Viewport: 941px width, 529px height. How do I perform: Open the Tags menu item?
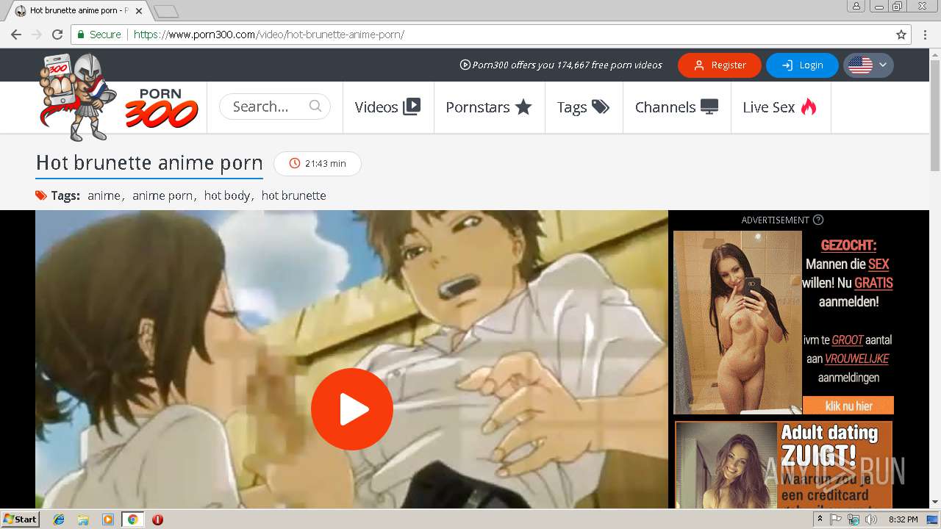(x=583, y=107)
